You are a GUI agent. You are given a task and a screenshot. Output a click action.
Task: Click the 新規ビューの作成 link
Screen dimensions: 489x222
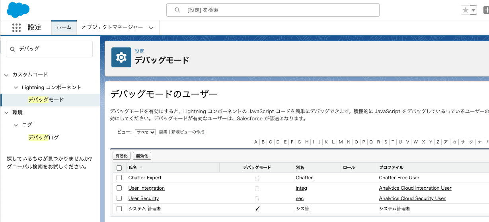(x=188, y=132)
